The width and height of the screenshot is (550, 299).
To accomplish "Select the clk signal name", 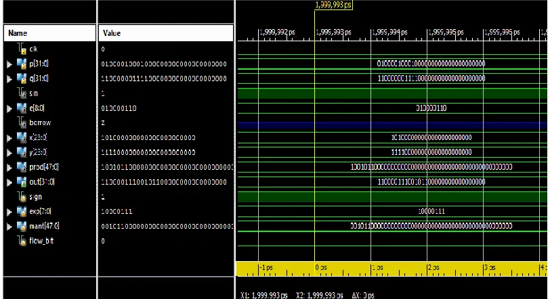I will click(x=33, y=49).
